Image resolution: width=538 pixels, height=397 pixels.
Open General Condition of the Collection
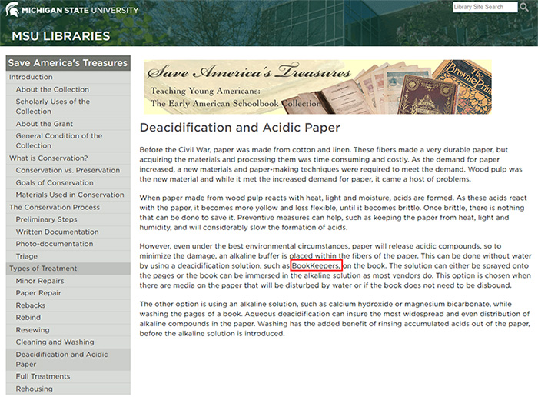pyautogui.click(x=58, y=141)
